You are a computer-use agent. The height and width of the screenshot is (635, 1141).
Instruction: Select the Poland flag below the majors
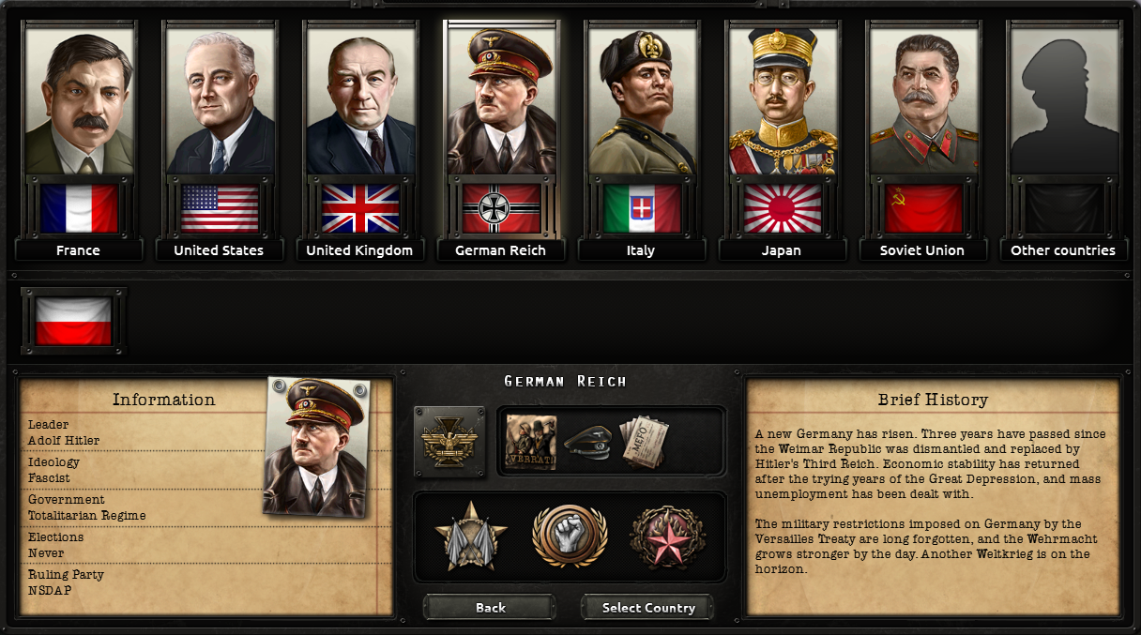point(73,321)
